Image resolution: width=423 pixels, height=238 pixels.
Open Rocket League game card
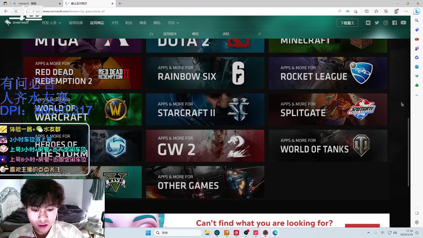(328, 73)
